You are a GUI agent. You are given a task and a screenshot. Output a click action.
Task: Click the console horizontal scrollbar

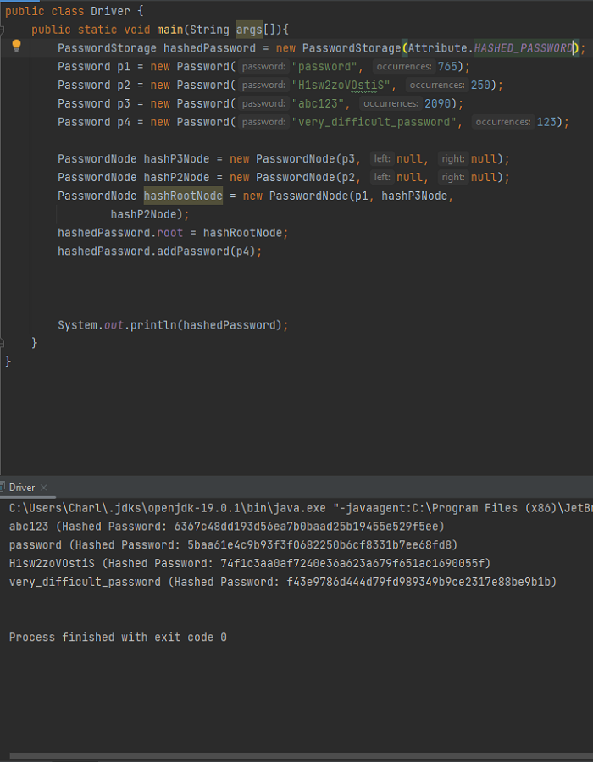pos(302,757)
